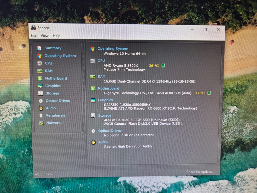Select Summary in the sidebar
This screenshot has width=257, height=193.
[53, 48]
